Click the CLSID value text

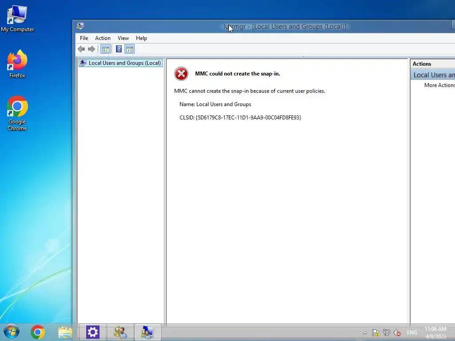248,117
